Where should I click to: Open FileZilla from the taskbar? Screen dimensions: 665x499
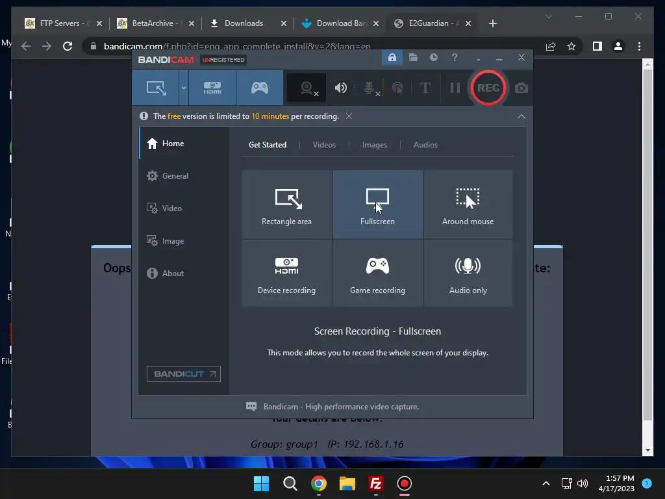[376, 483]
